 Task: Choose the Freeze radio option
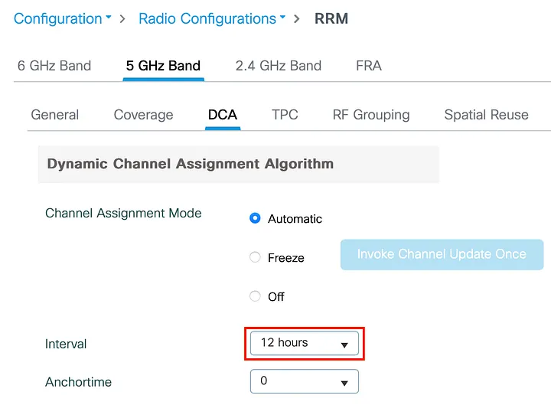pyautogui.click(x=256, y=257)
